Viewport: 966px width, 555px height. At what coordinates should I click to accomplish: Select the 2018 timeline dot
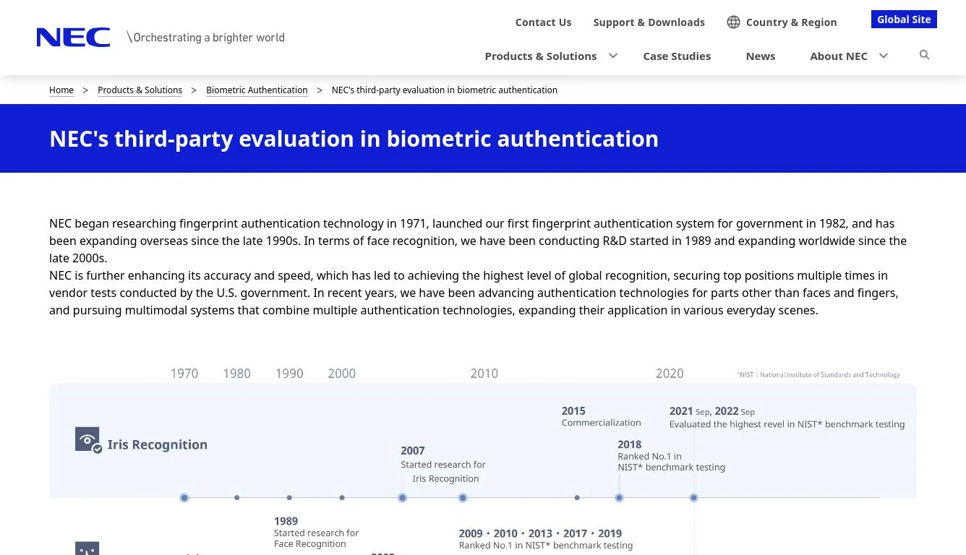(619, 498)
